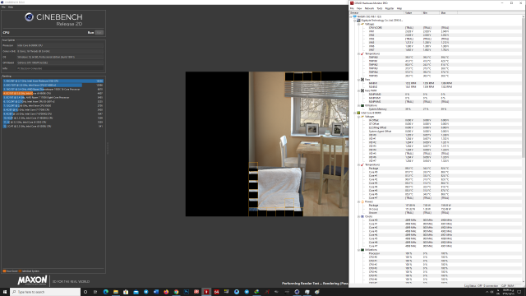The image size is (526, 296).
Task: Collapse motherboard Voltages group
Action: [x=358, y=24]
